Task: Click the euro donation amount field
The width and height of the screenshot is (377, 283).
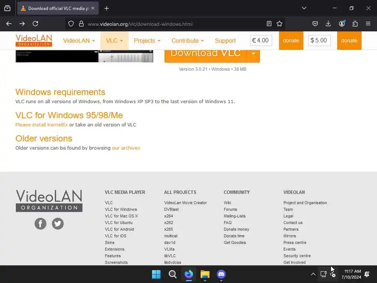Action: point(261,41)
